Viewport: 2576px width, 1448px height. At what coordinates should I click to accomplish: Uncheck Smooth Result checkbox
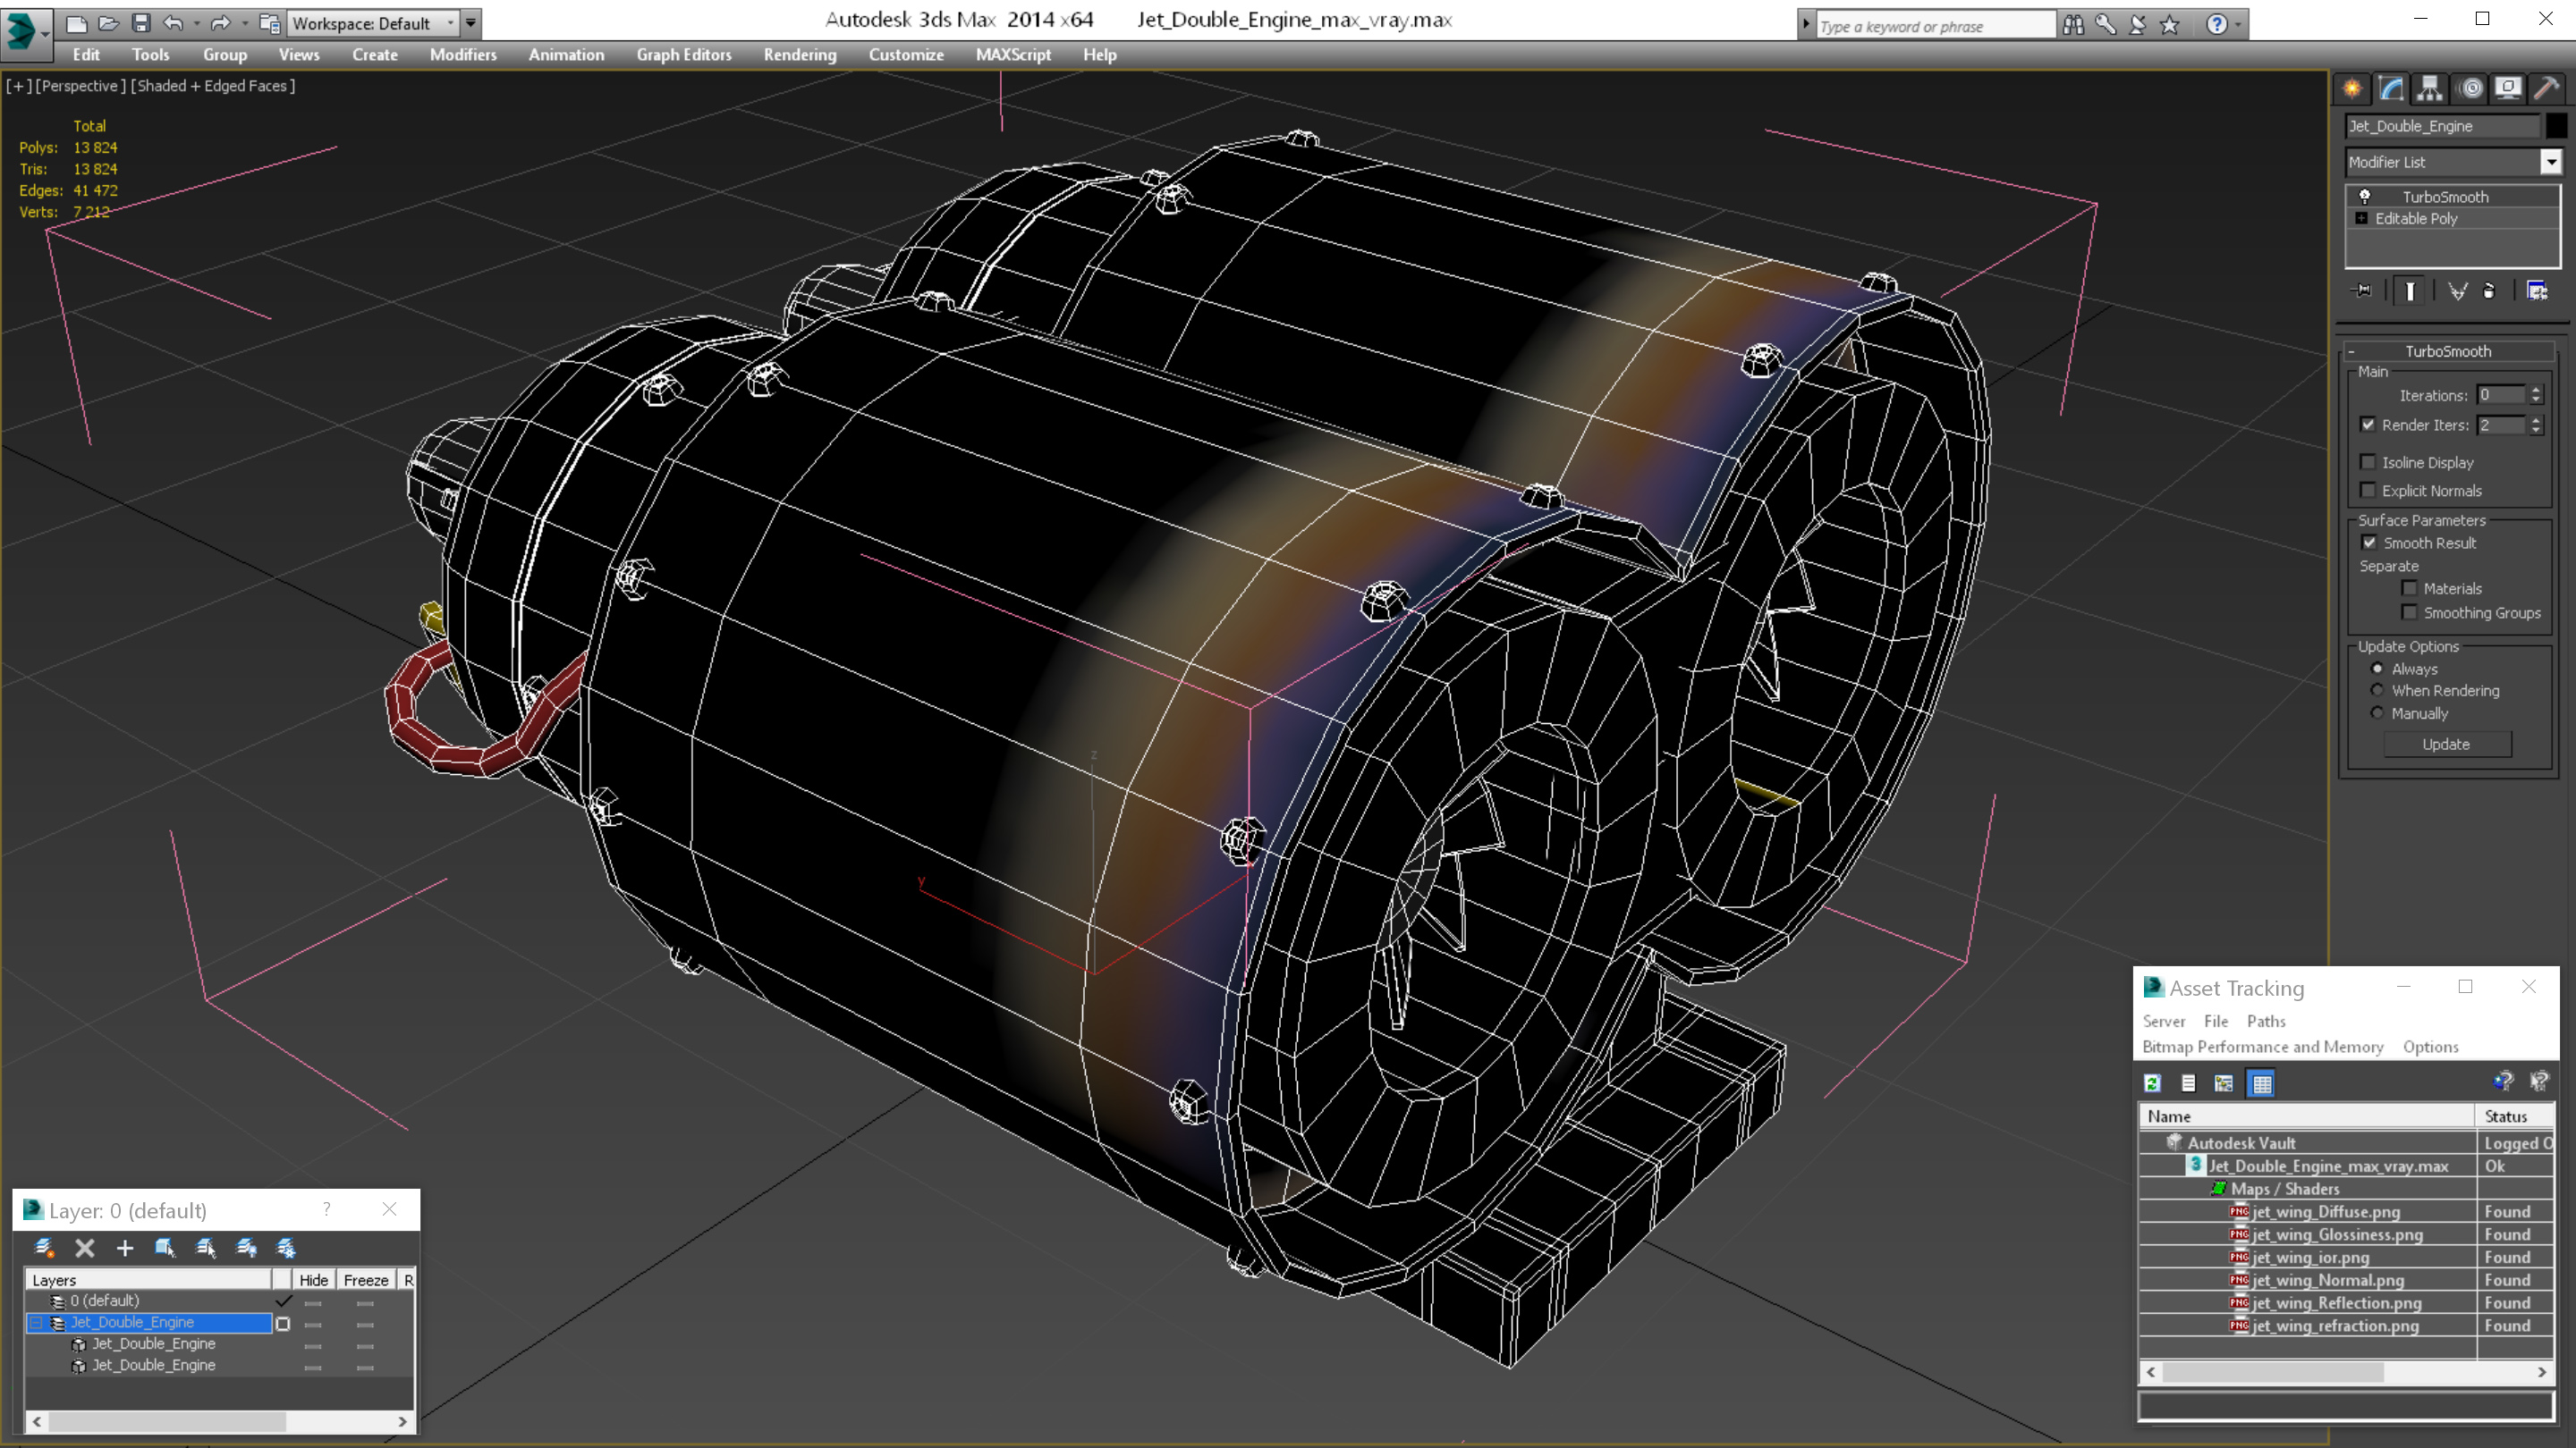point(2369,543)
